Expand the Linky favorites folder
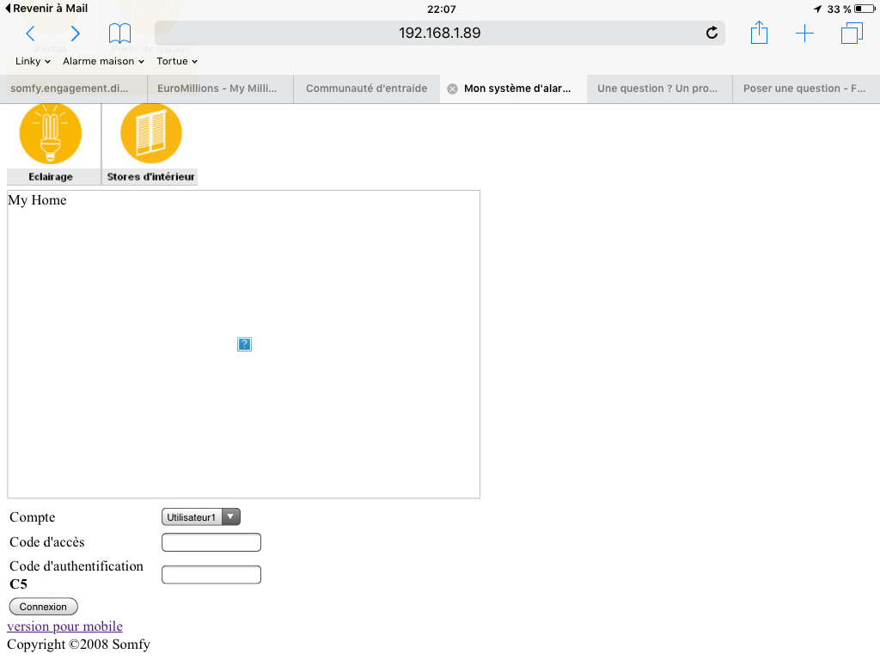The image size is (880, 660). 34,62
